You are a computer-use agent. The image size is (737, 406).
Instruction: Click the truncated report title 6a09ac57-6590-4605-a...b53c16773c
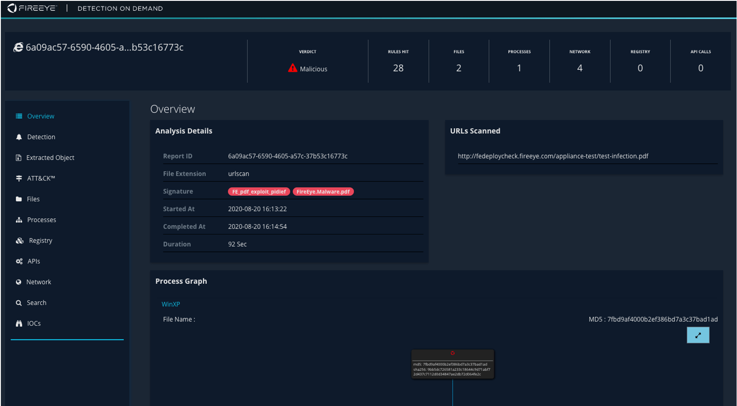105,48
